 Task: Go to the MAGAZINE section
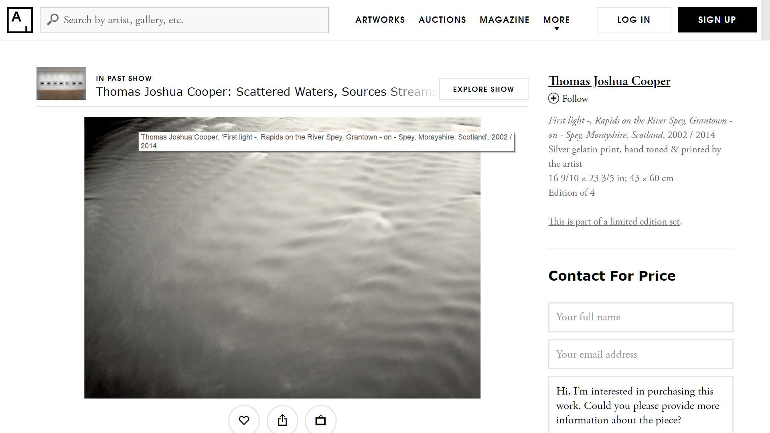point(505,20)
